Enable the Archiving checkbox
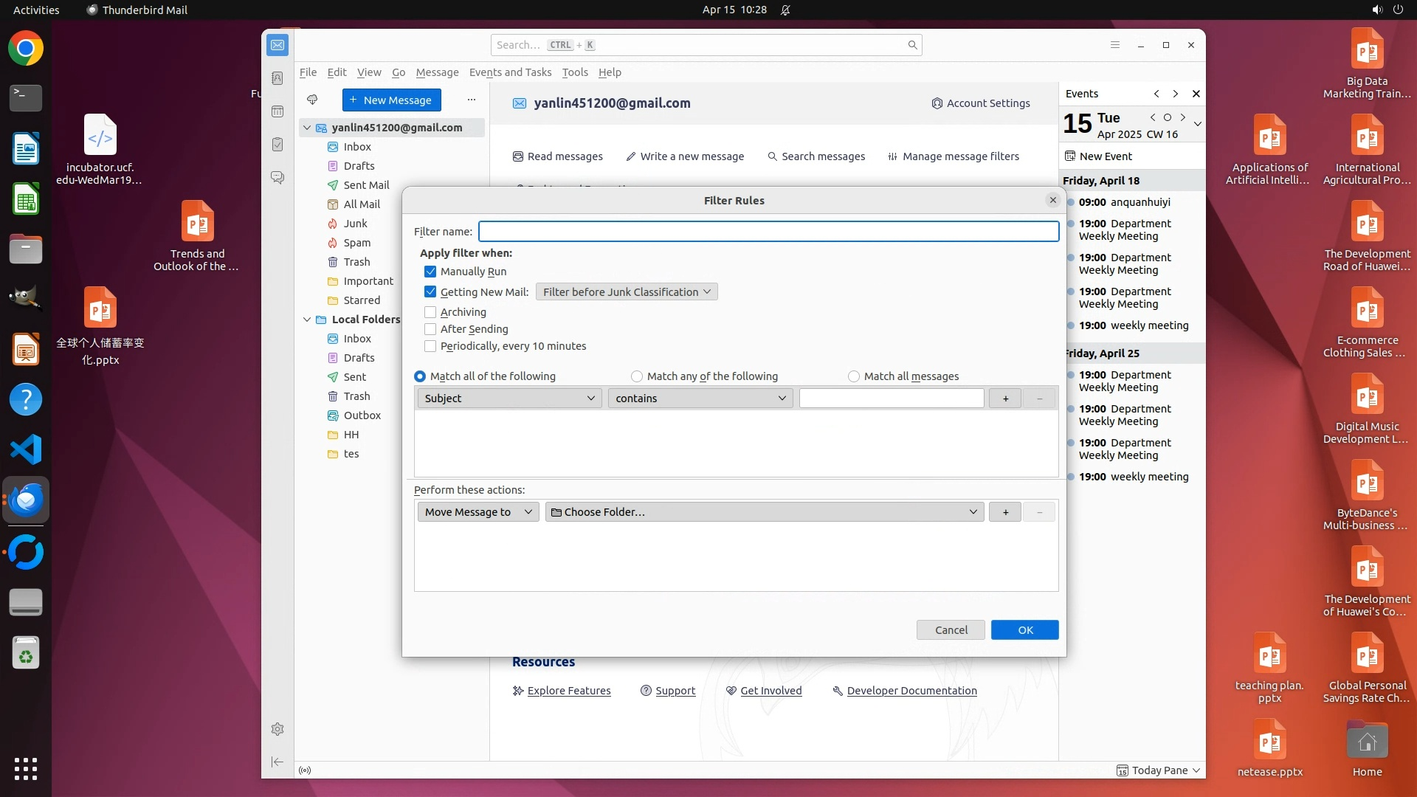 pos(430,312)
